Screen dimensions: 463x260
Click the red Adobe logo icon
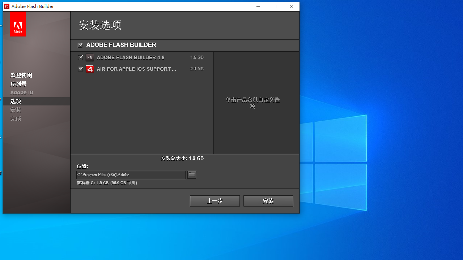[x=18, y=24]
